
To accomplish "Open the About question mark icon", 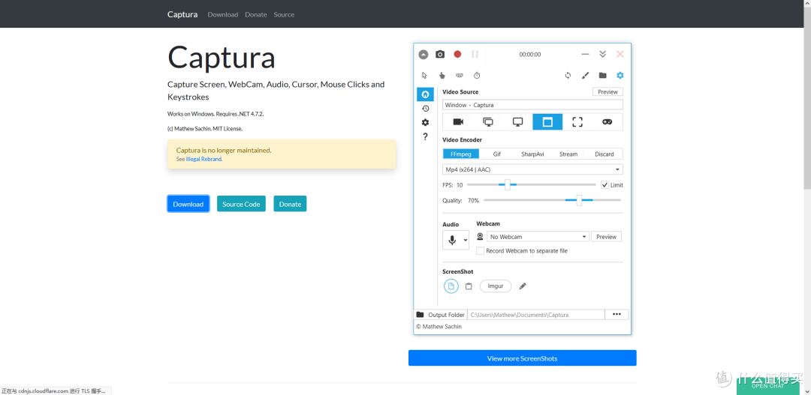I will (x=425, y=137).
